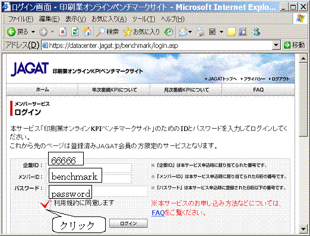Click the Messenger people icon
The width and height of the screenshot is (310, 236).
pyautogui.click(x=256, y=31)
